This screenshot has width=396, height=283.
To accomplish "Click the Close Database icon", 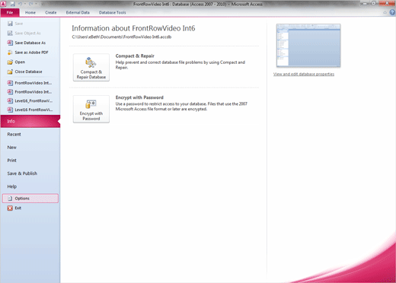I will pos(10,72).
